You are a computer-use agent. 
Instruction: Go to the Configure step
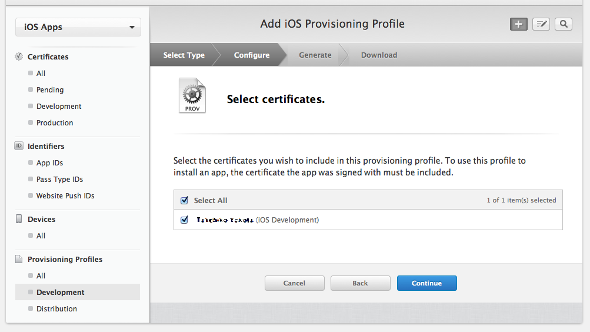point(252,55)
